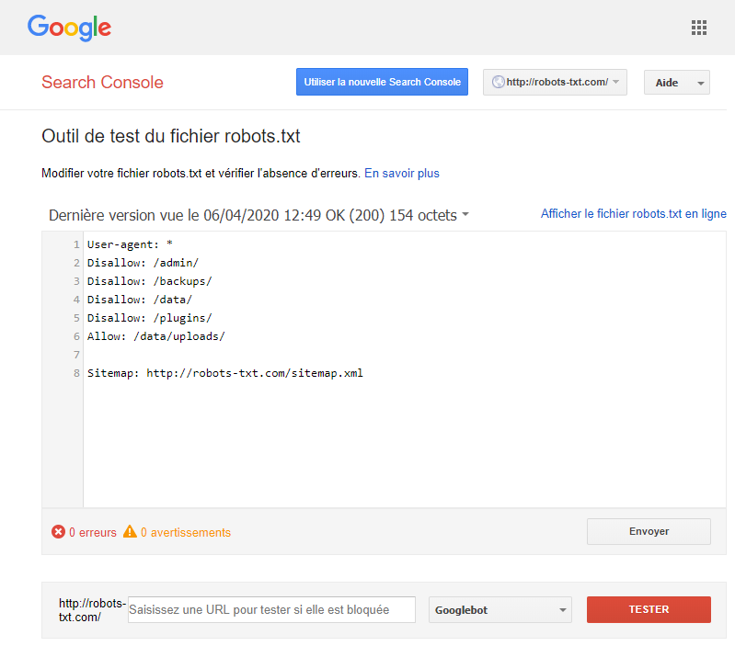Open the En savoir plus link

pos(402,173)
